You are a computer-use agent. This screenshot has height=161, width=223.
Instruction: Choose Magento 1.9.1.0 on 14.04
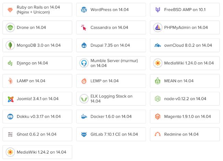click(x=185, y=117)
